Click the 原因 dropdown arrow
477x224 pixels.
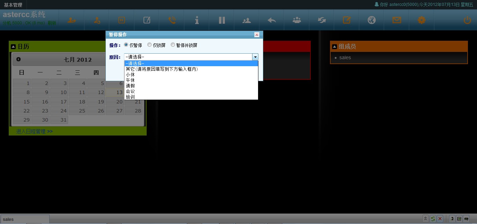pos(255,57)
